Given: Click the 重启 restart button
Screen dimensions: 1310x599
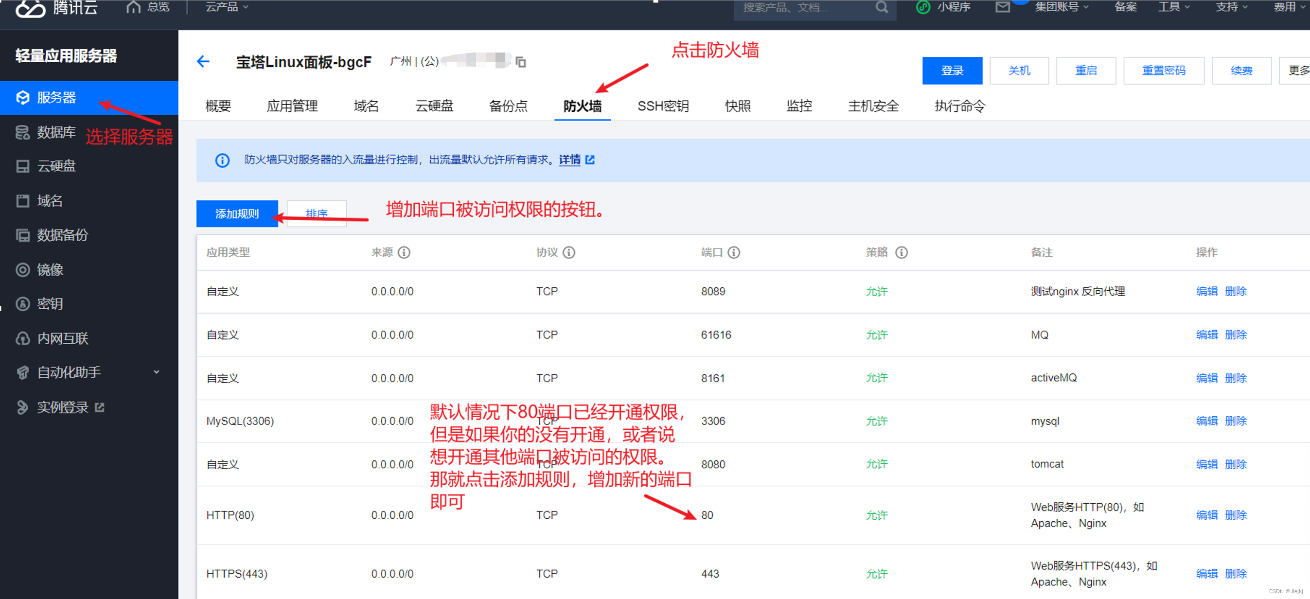Looking at the screenshot, I should [1086, 70].
